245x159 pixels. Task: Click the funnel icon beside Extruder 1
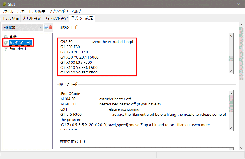pyautogui.click(x=6, y=49)
